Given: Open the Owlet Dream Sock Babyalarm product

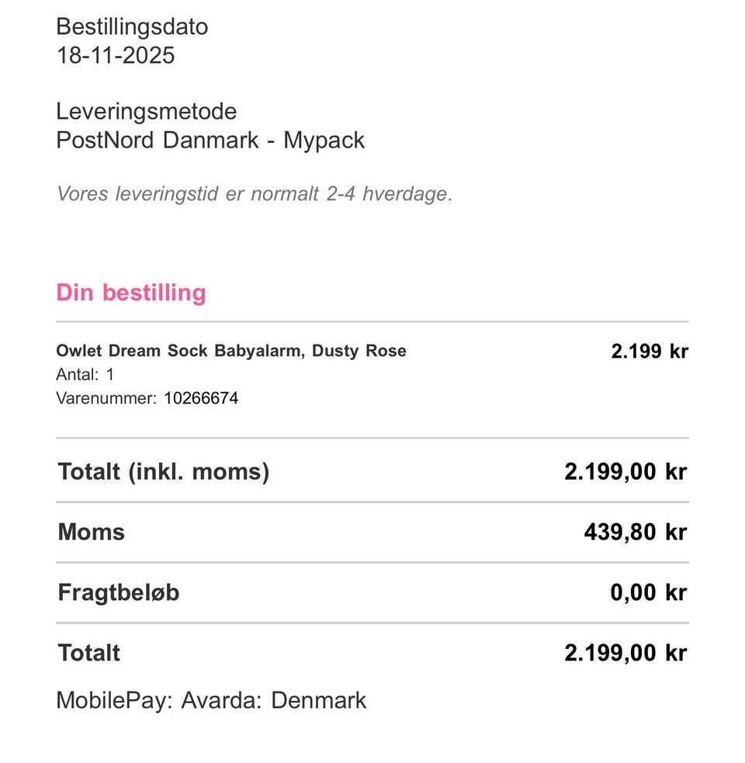Looking at the screenshot, I should click(x=231, y=351).
